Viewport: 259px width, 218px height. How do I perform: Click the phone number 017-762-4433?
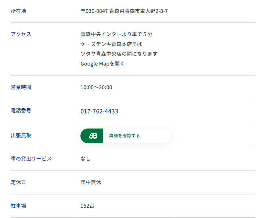point(99,111)
